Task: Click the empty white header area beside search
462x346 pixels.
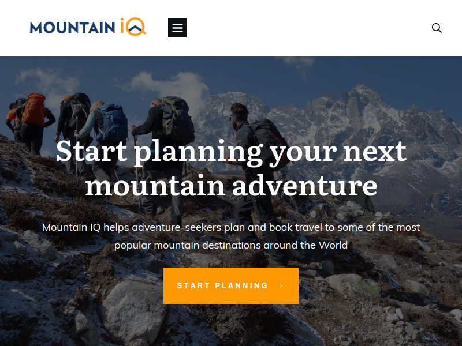Action: 310,28
